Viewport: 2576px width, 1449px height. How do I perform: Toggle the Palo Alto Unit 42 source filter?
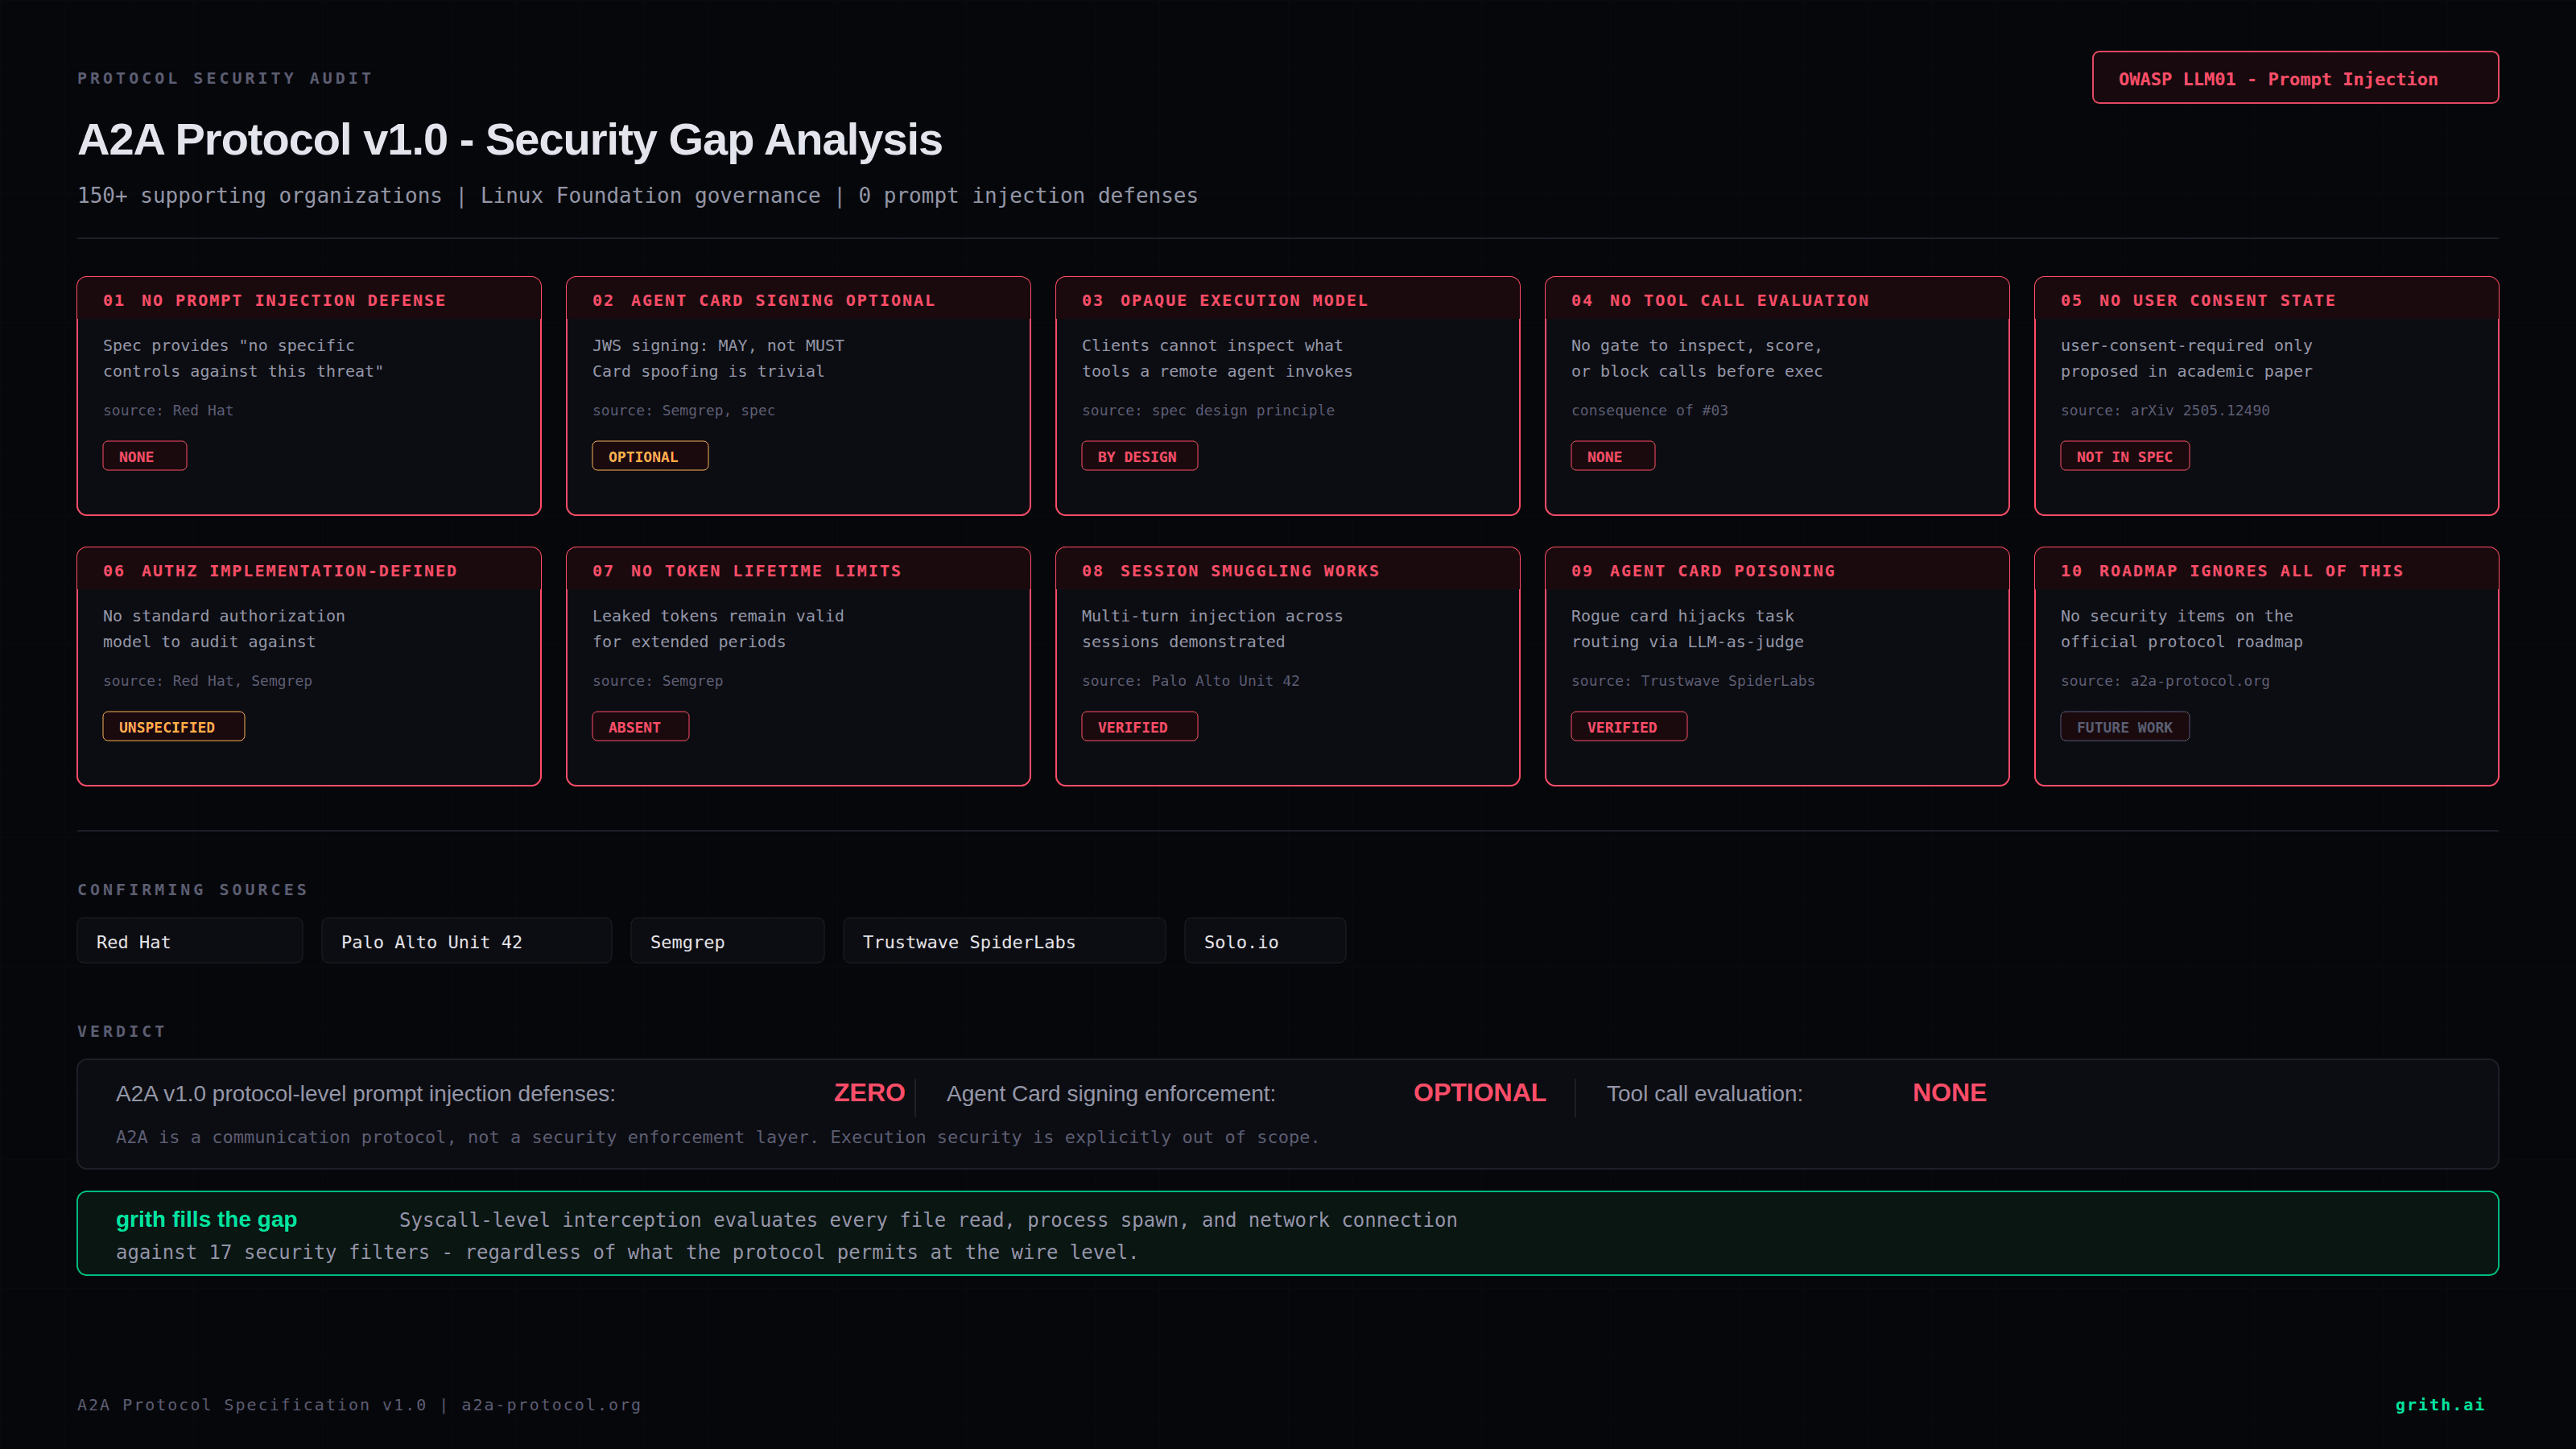click(x=466, y=940)
